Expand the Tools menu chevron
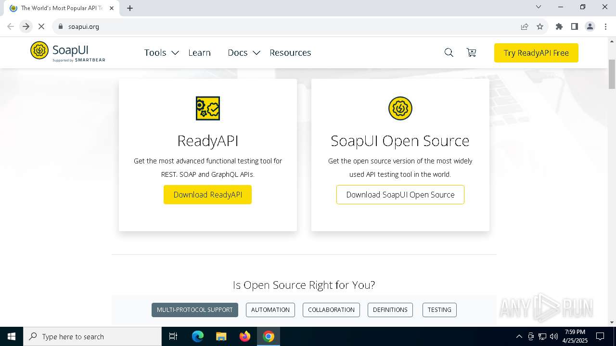The height and width of the screenshot is (346, 616). point(175,53)
